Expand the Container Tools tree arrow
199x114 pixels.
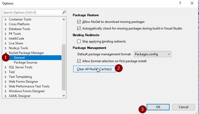click(6, 19)
